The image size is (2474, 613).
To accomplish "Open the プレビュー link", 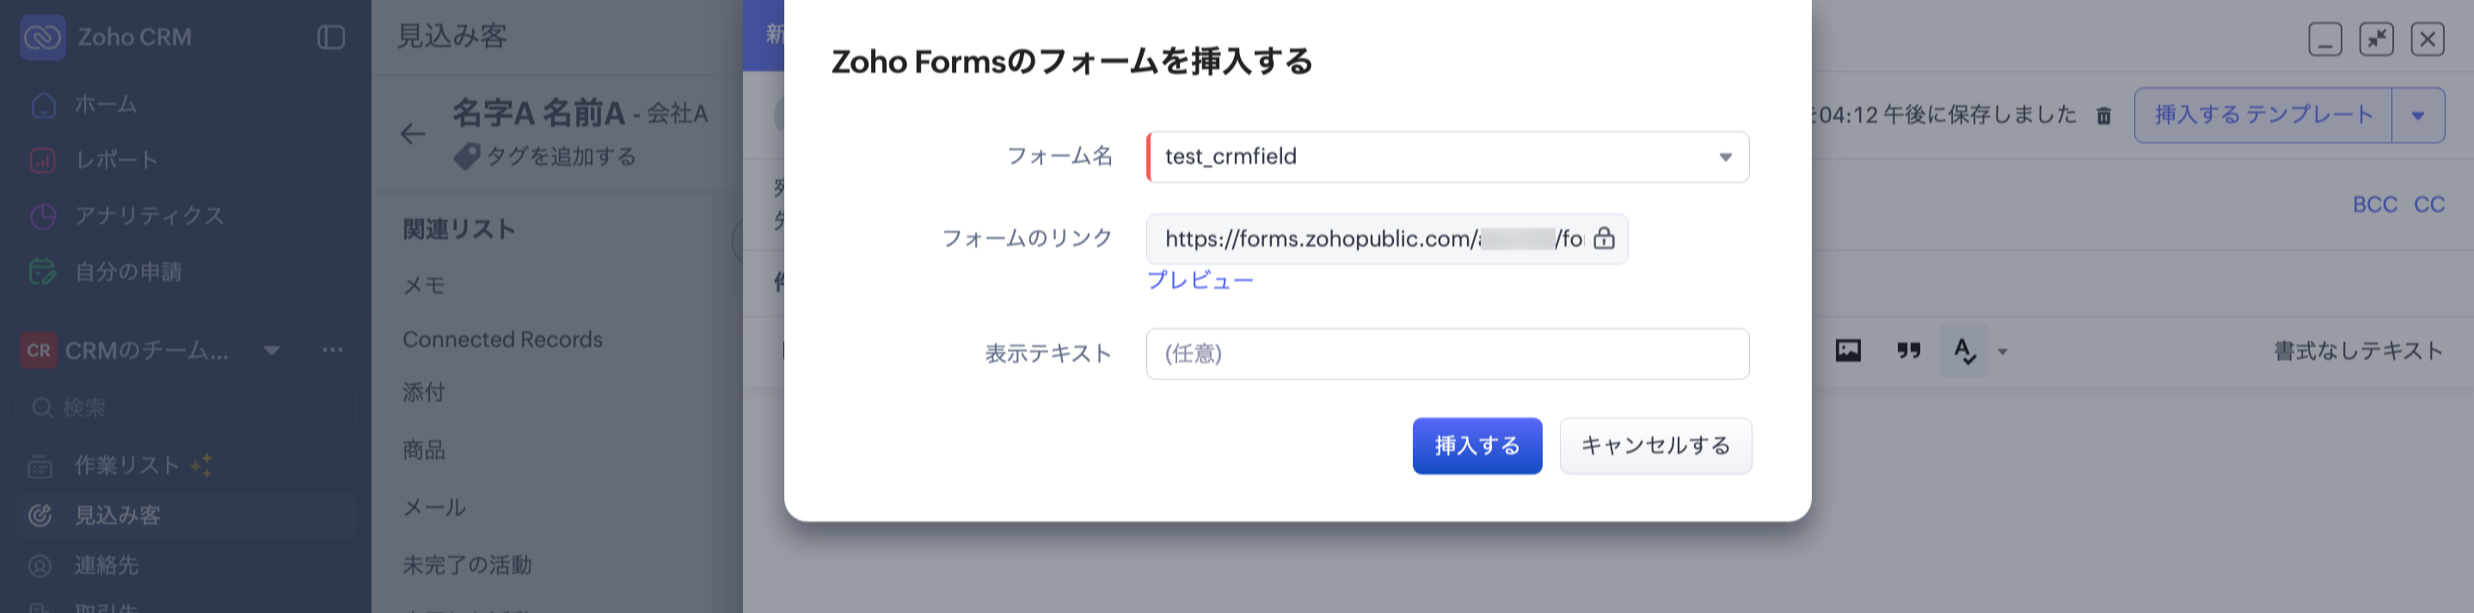I will pyautogui.click(x=1200, y=280).
